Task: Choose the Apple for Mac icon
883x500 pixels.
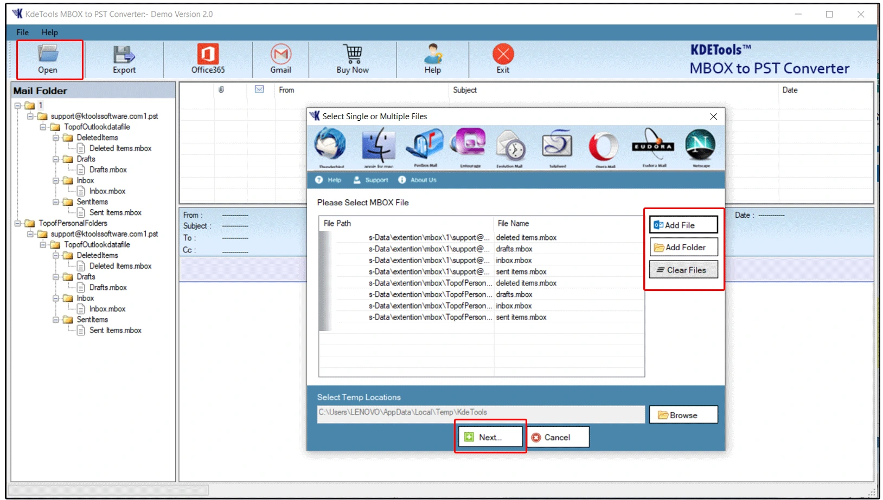Action: [x=378, y=147]
